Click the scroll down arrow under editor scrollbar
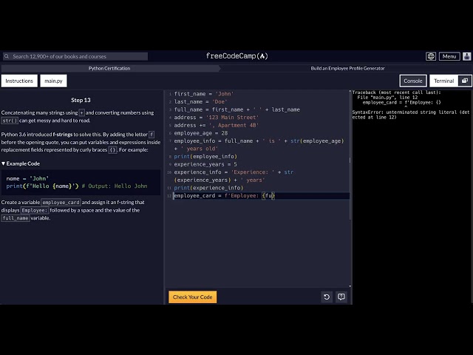 (x=350, y=286)
